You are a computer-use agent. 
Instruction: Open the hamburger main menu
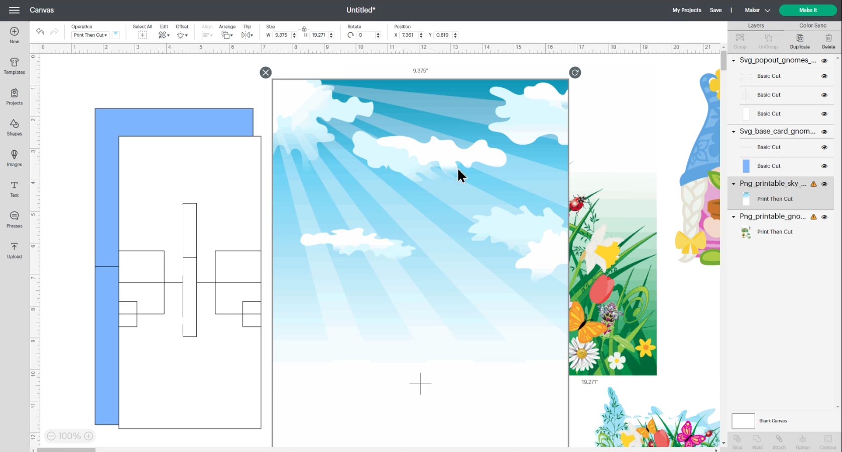click(14, 10)
